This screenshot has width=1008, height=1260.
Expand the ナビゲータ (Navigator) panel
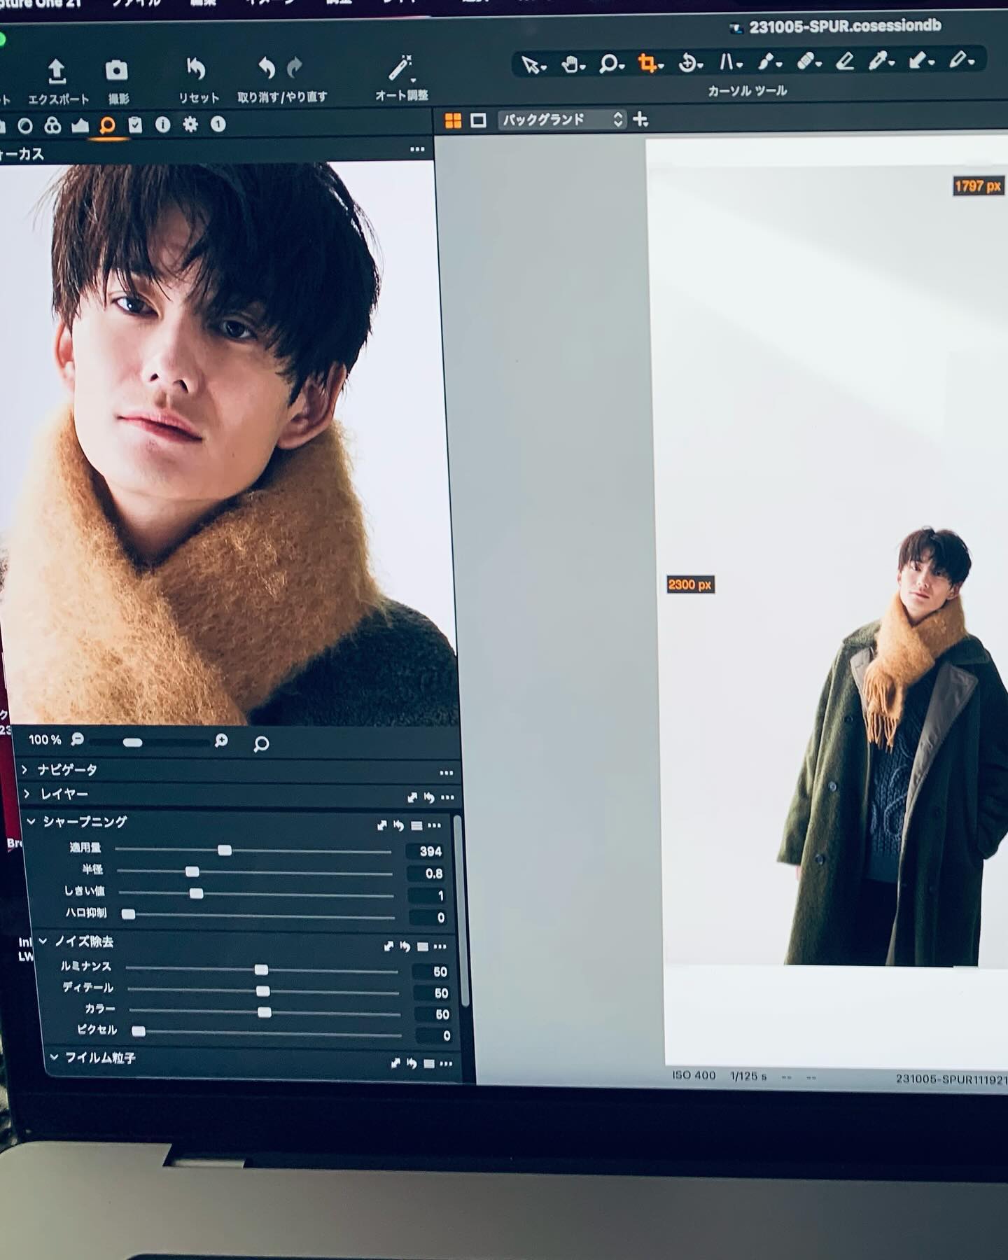(x=25, y=769)
